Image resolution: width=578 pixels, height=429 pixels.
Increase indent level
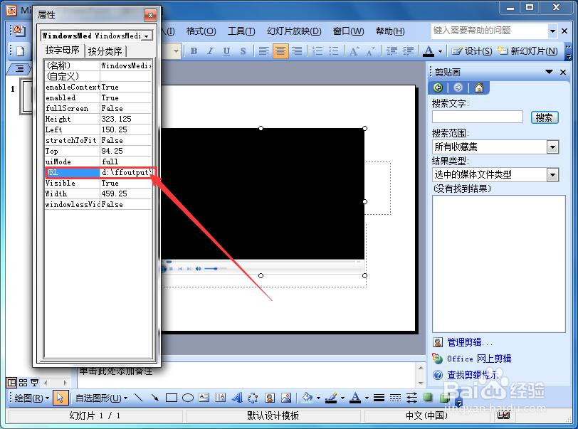(408, 51)
